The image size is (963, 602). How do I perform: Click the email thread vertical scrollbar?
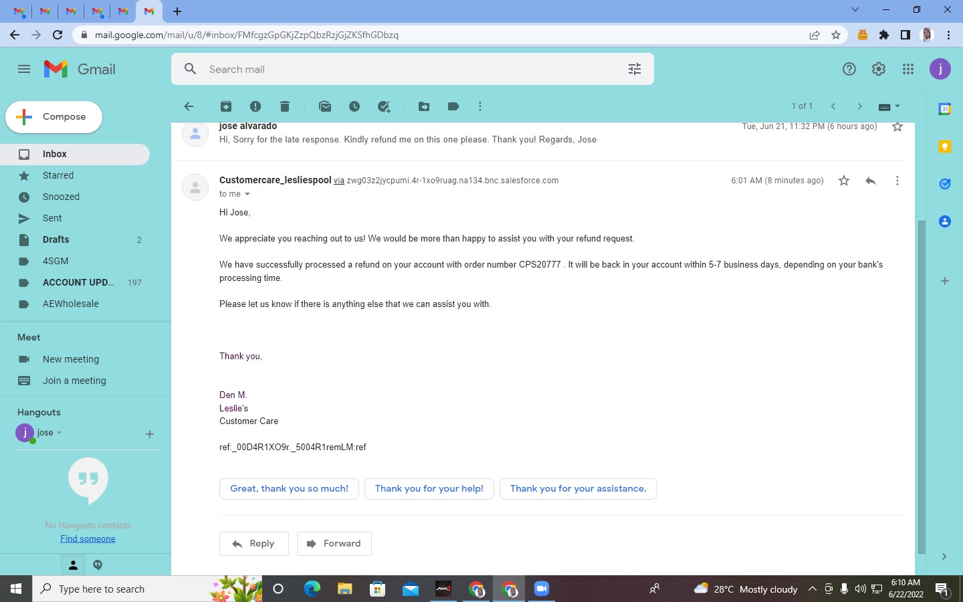[x=922, y=387]
